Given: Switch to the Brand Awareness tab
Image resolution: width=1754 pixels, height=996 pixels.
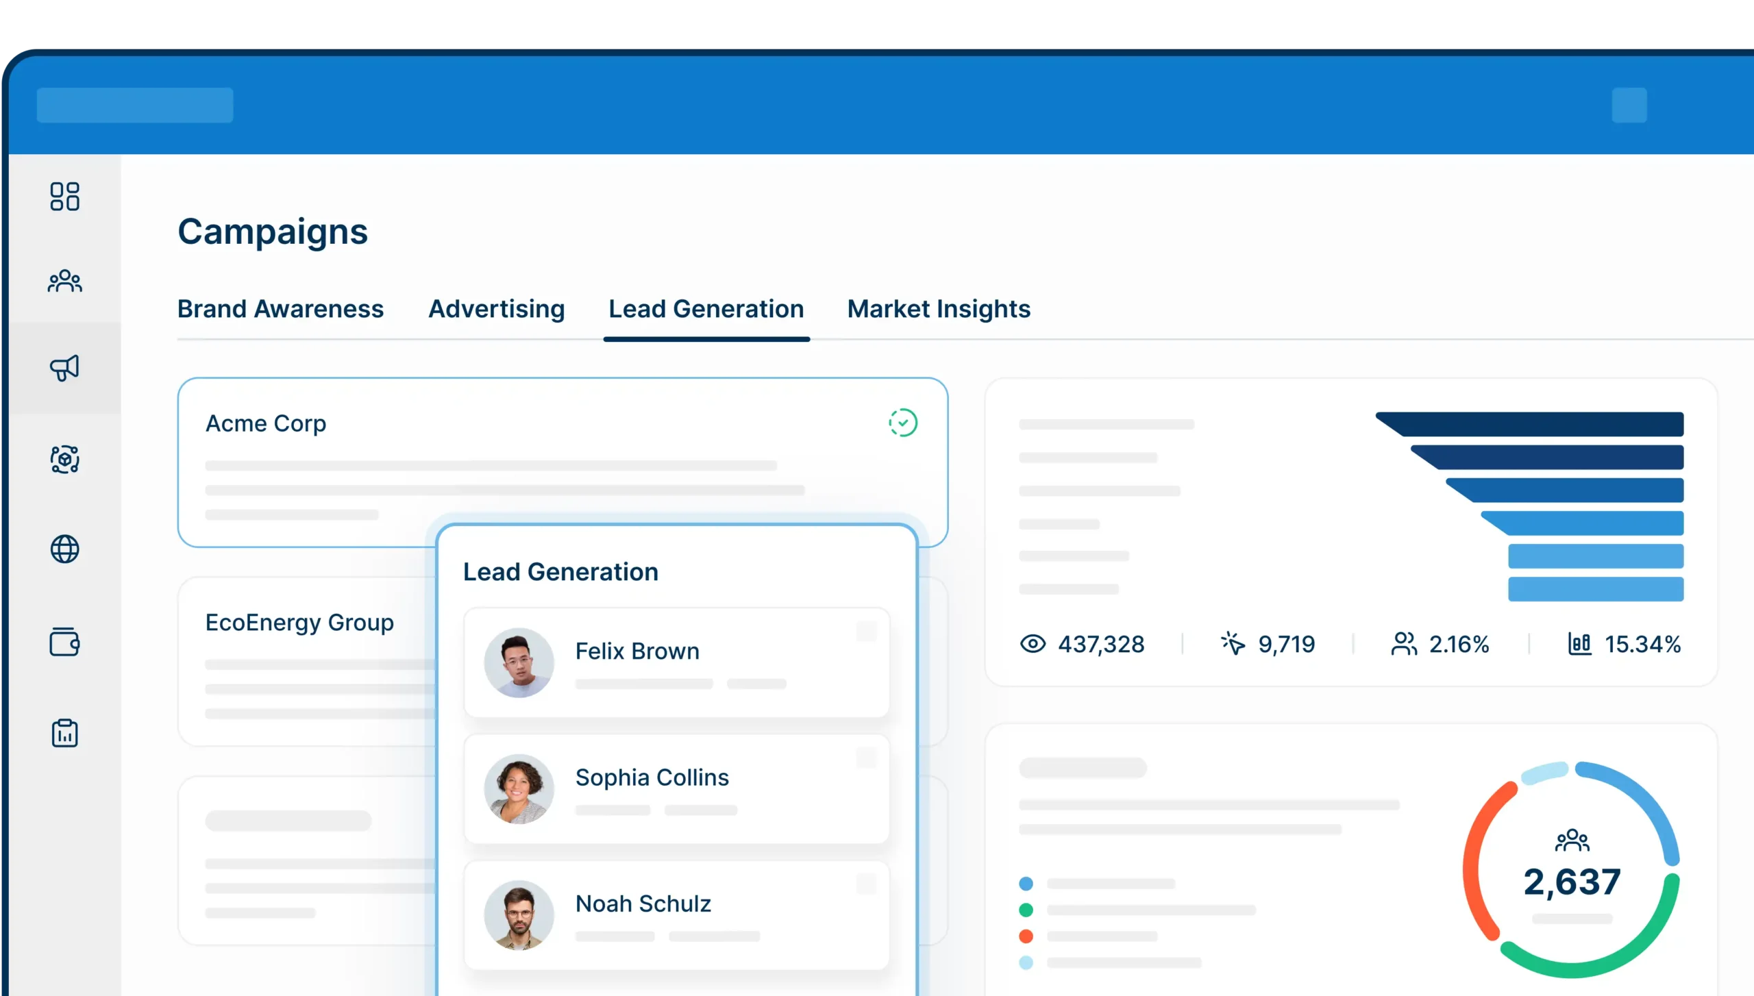Looking at the screenshot, I should tap(280, 309).
